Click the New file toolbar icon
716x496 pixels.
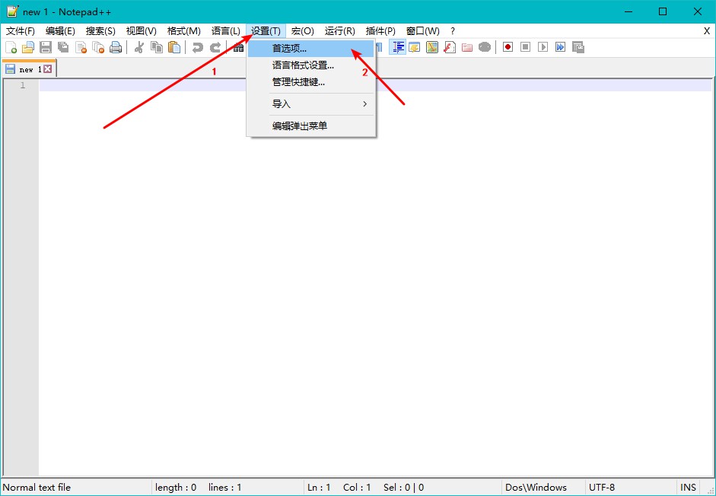(x=11, y=47)
